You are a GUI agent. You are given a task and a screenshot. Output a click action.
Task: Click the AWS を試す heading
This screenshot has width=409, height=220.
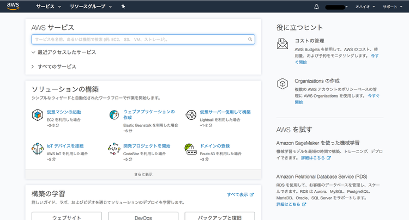tap(294, 130)
